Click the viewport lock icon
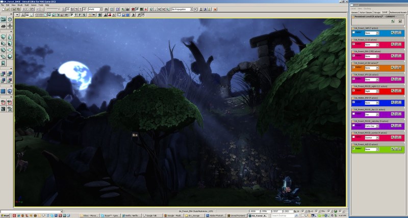Screen dimensions: 408x218 90,15
